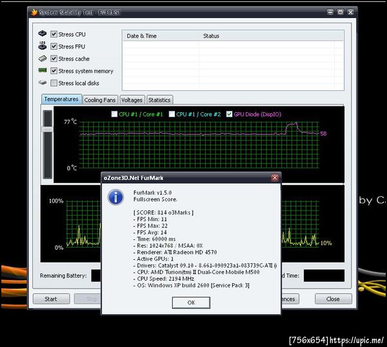Disable the GPU Diode (DispIO) graph checkbox

pos(229,114)
